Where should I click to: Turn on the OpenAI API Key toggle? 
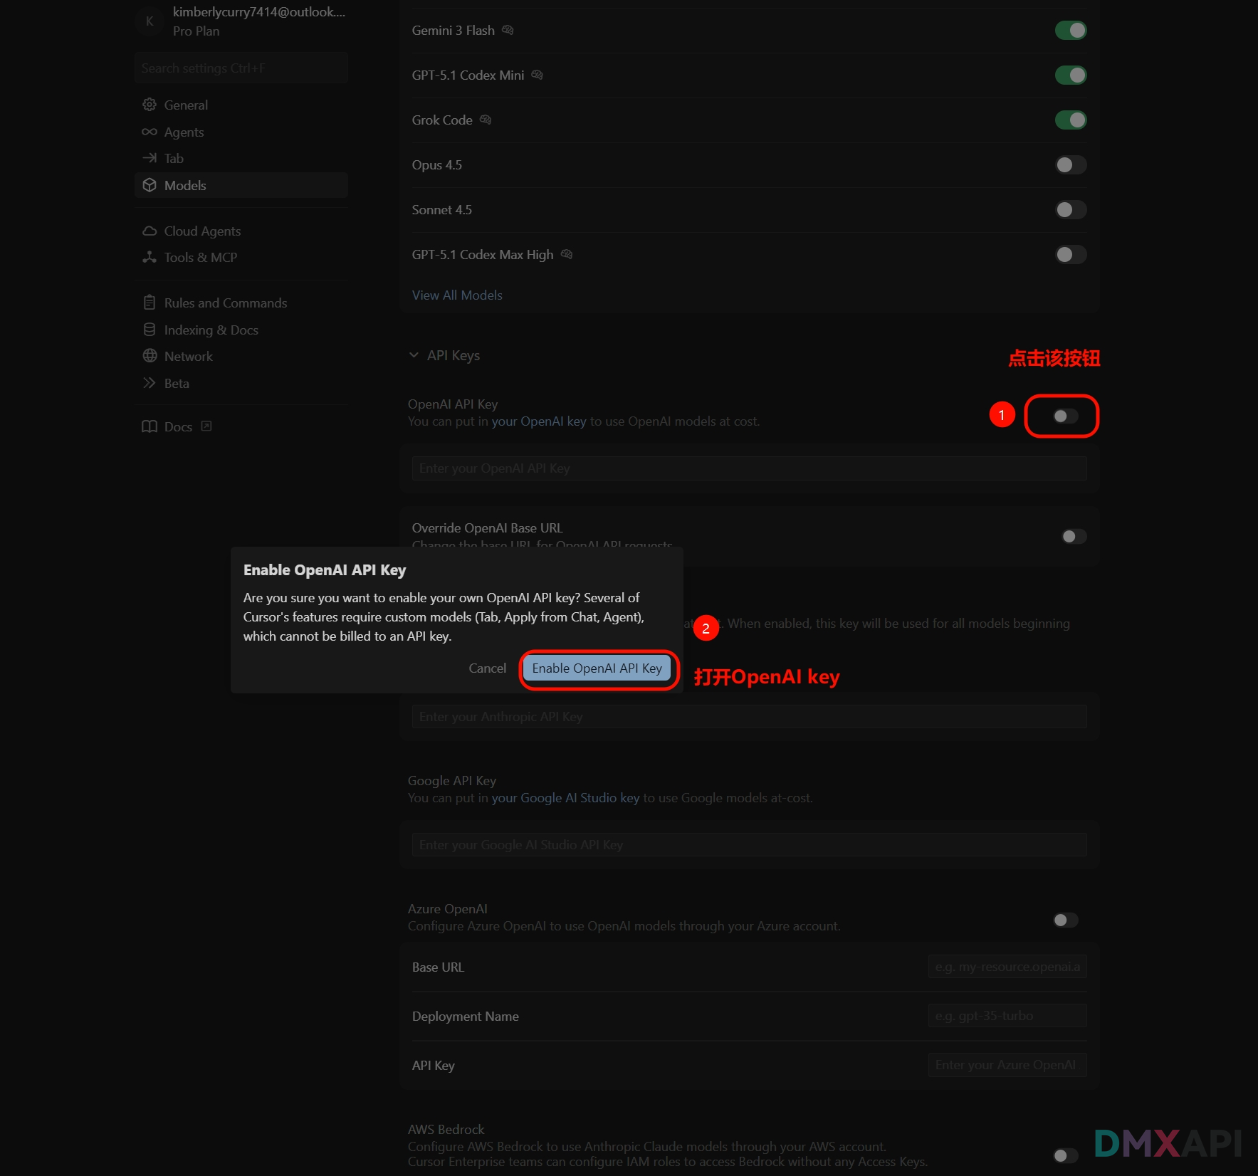[x=1065, y=416]
